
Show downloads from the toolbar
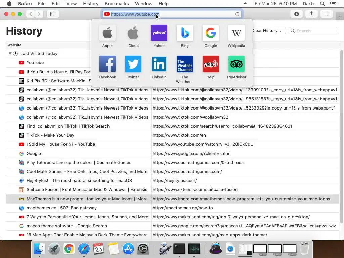[x=297, y=14]
